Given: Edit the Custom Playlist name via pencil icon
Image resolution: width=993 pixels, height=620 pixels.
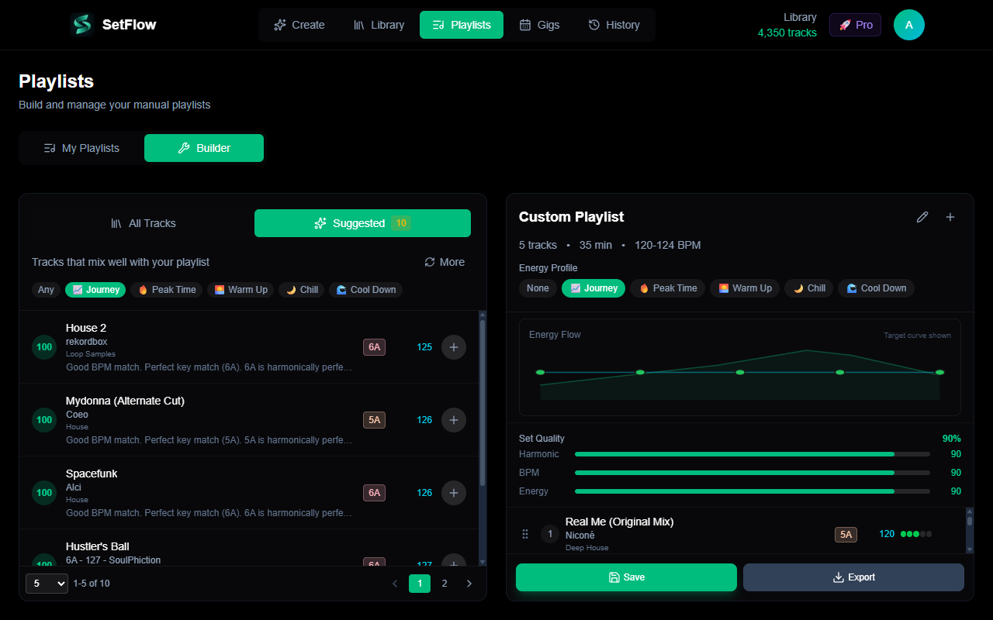Looking at the screenshot, I should click(x=922, y=217).
